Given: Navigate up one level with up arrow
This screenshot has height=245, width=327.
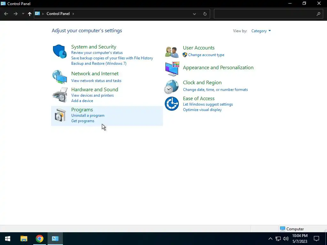Looking at the screenshot, I should click(x=30, y=14).
